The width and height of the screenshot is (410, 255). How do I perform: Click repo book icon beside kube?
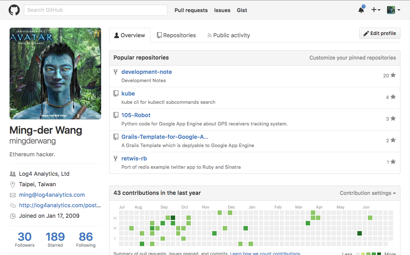point(116,93)
